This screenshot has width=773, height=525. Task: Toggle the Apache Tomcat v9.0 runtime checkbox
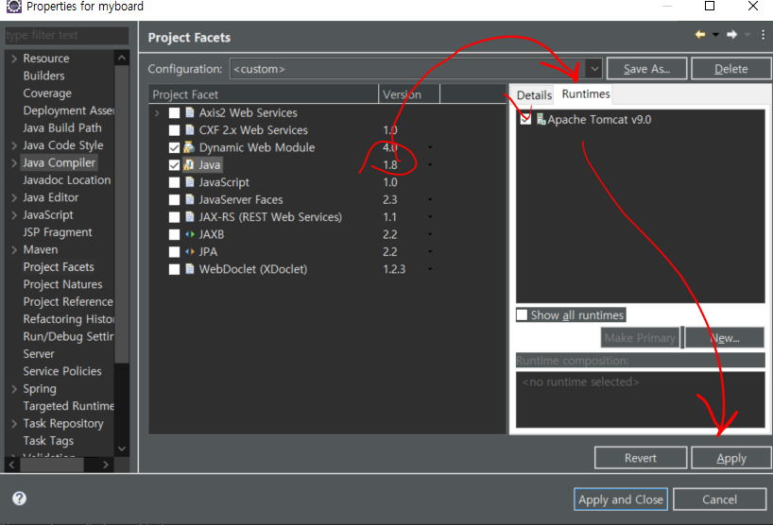525,119
